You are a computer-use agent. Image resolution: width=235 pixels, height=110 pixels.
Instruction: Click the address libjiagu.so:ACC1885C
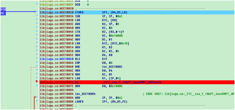point(56,55)
